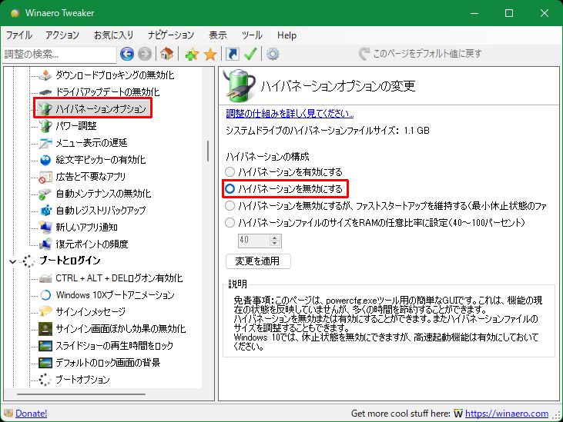The image size is (563, 422).
Task: Select ブートオプション tree item label
Action: click(x=82, y=380)
